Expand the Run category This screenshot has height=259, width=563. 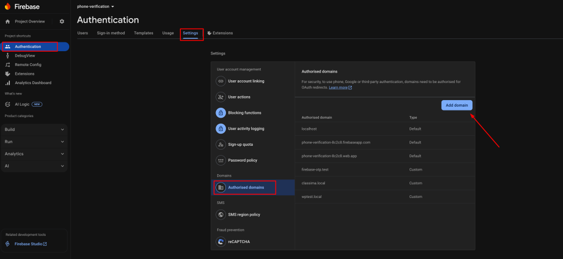(x=35, y=142)
